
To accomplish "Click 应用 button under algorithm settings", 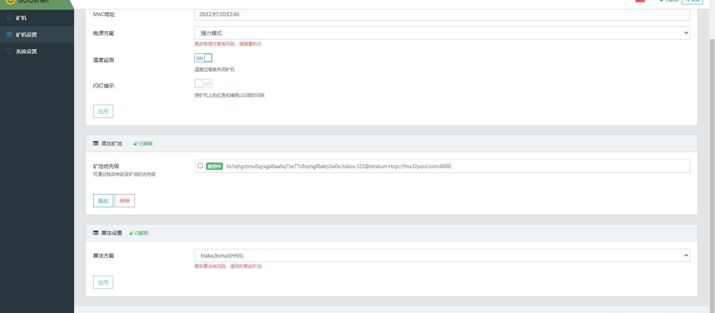I will pos(103,282).
